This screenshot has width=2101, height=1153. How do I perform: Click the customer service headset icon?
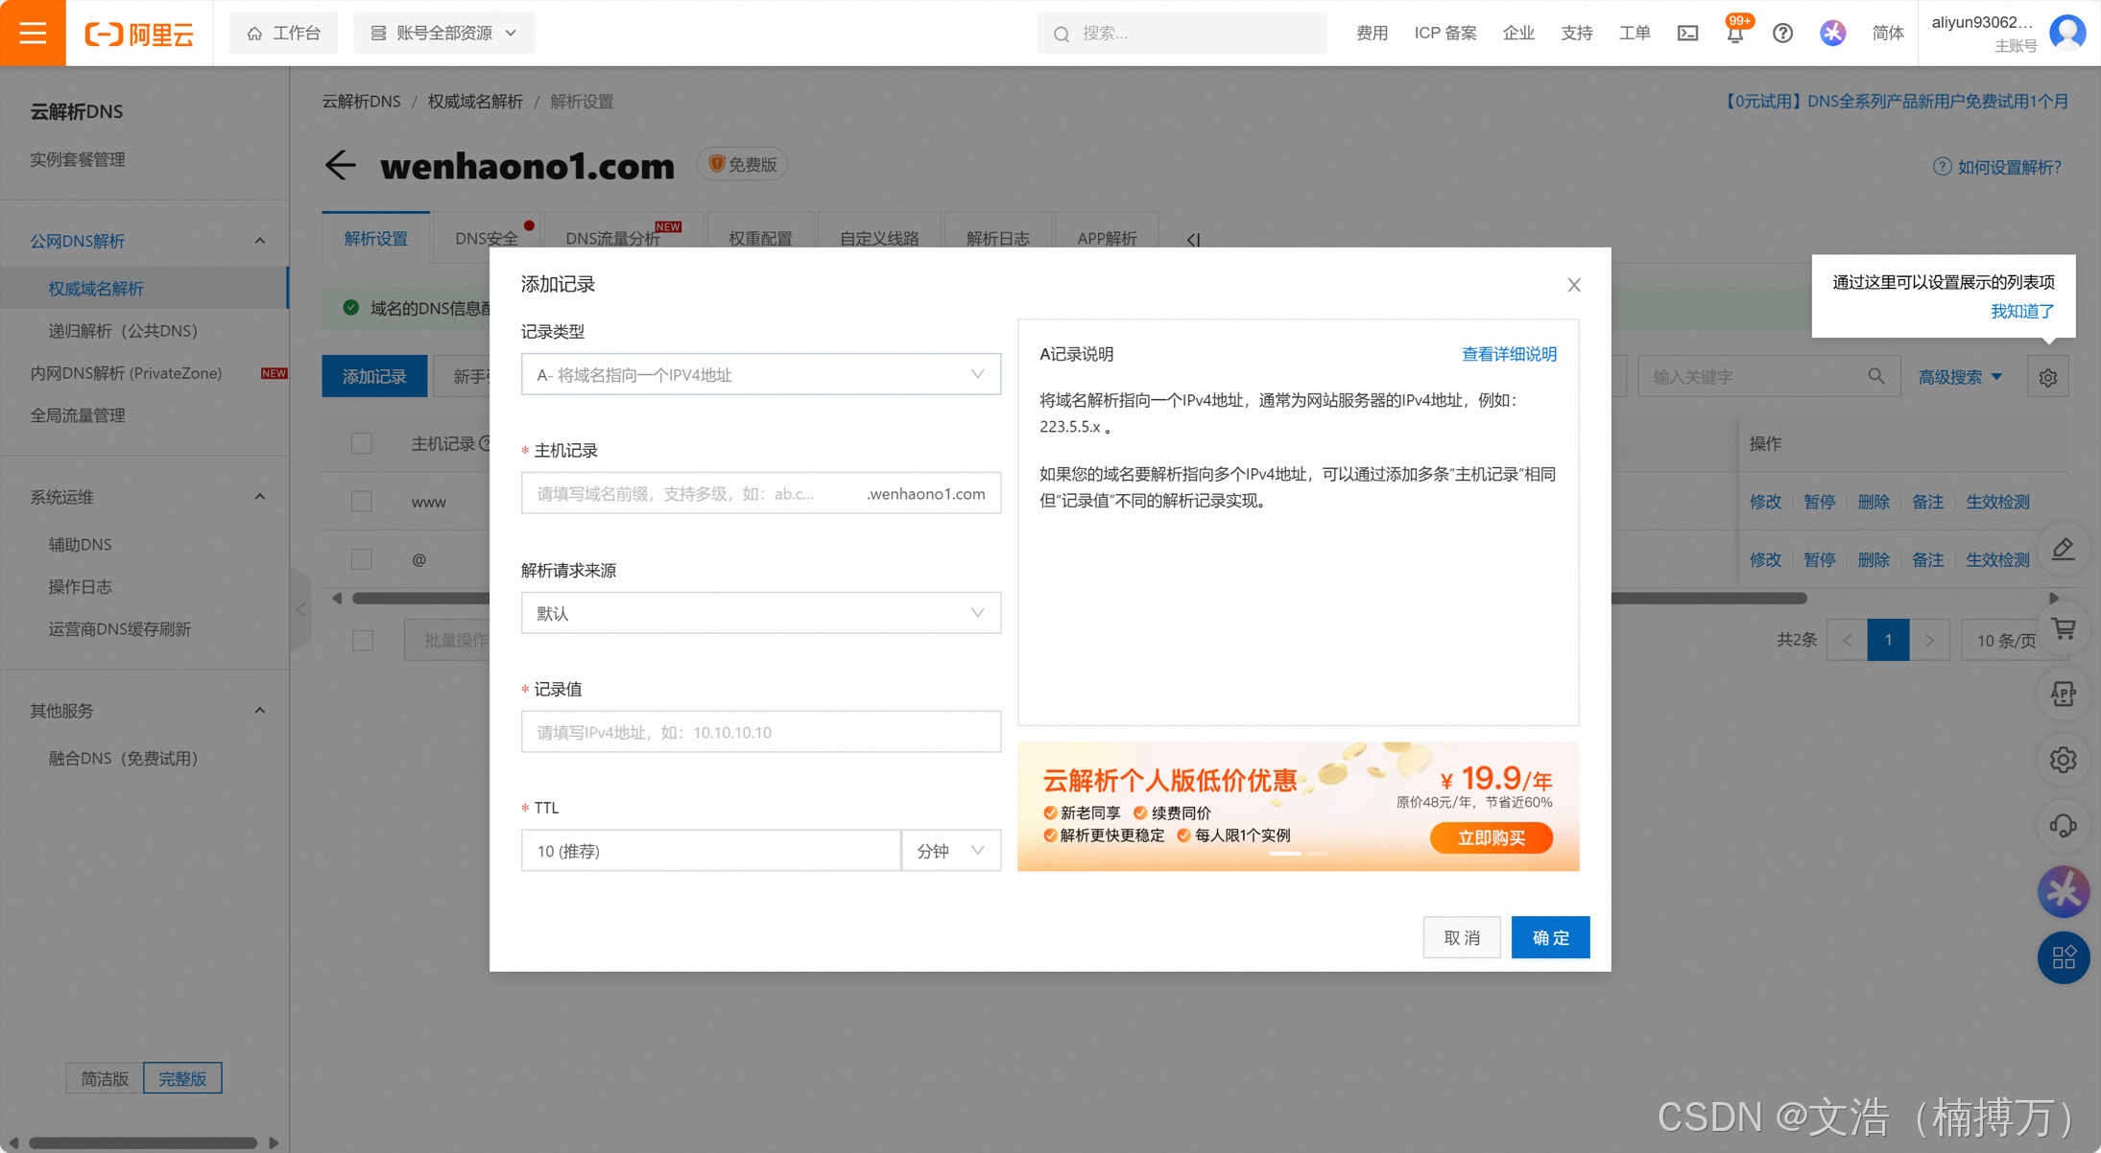point(2064,825)
